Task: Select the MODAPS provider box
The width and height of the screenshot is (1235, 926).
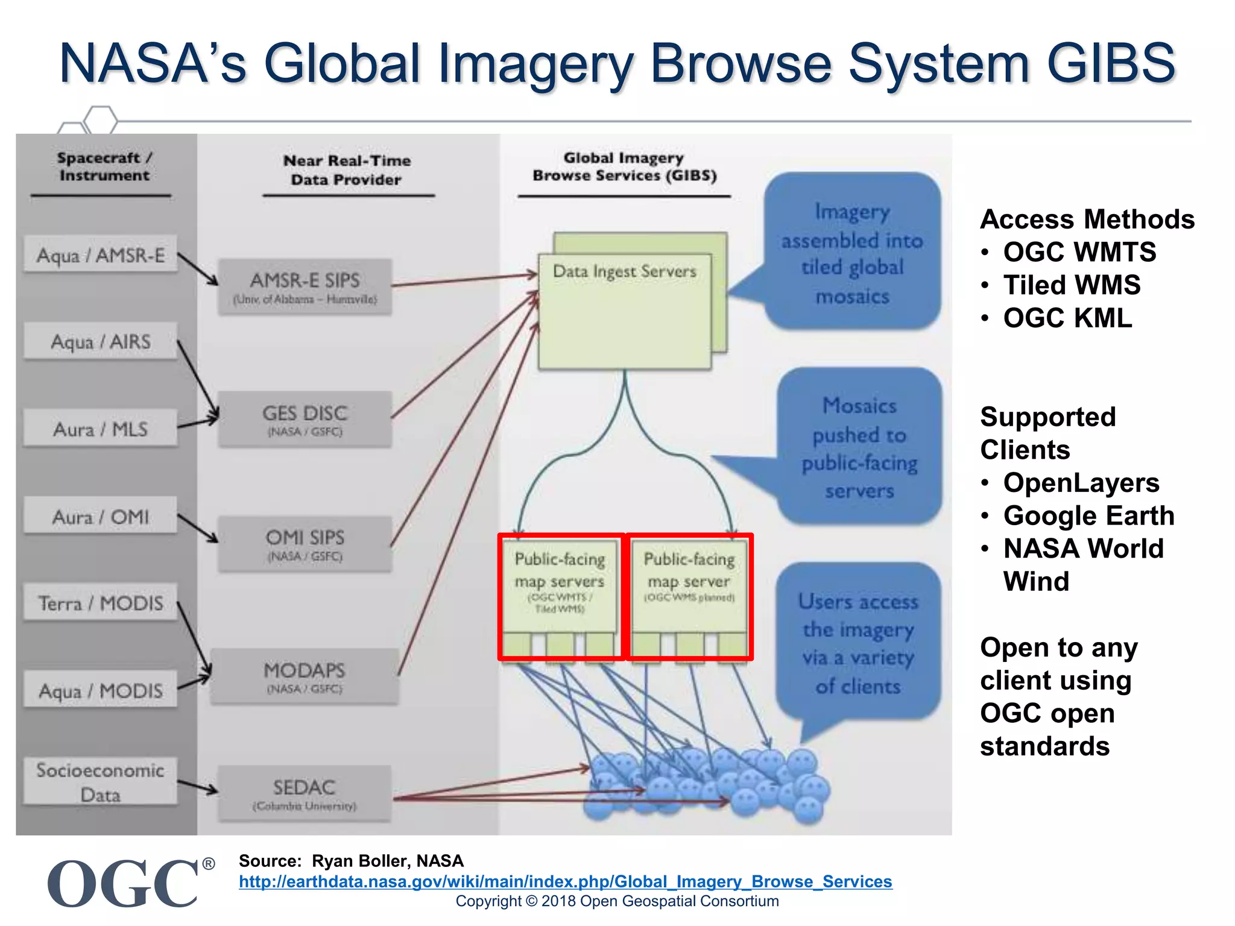Action: click(305, 676)
